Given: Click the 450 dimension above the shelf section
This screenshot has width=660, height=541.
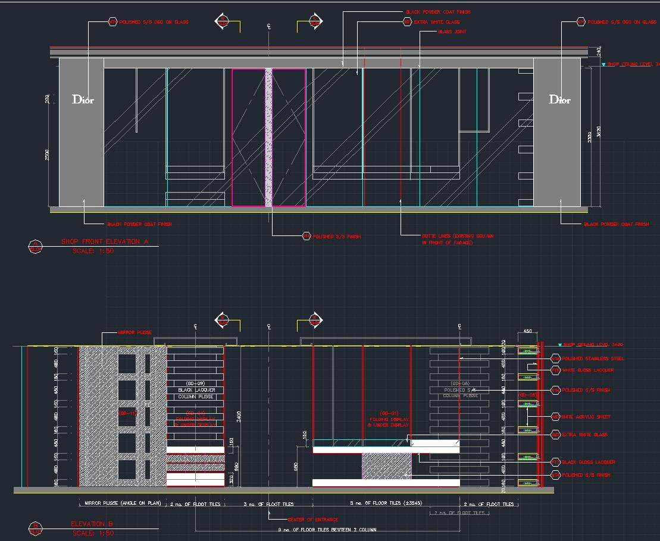Looking at the screenshot, I should [527, 331].
